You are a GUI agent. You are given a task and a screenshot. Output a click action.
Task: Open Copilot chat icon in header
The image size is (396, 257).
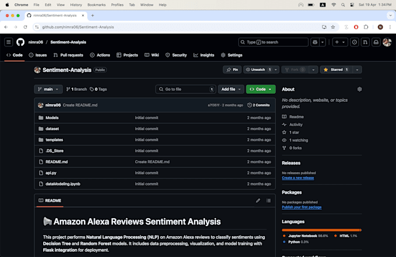pos(315,42)
